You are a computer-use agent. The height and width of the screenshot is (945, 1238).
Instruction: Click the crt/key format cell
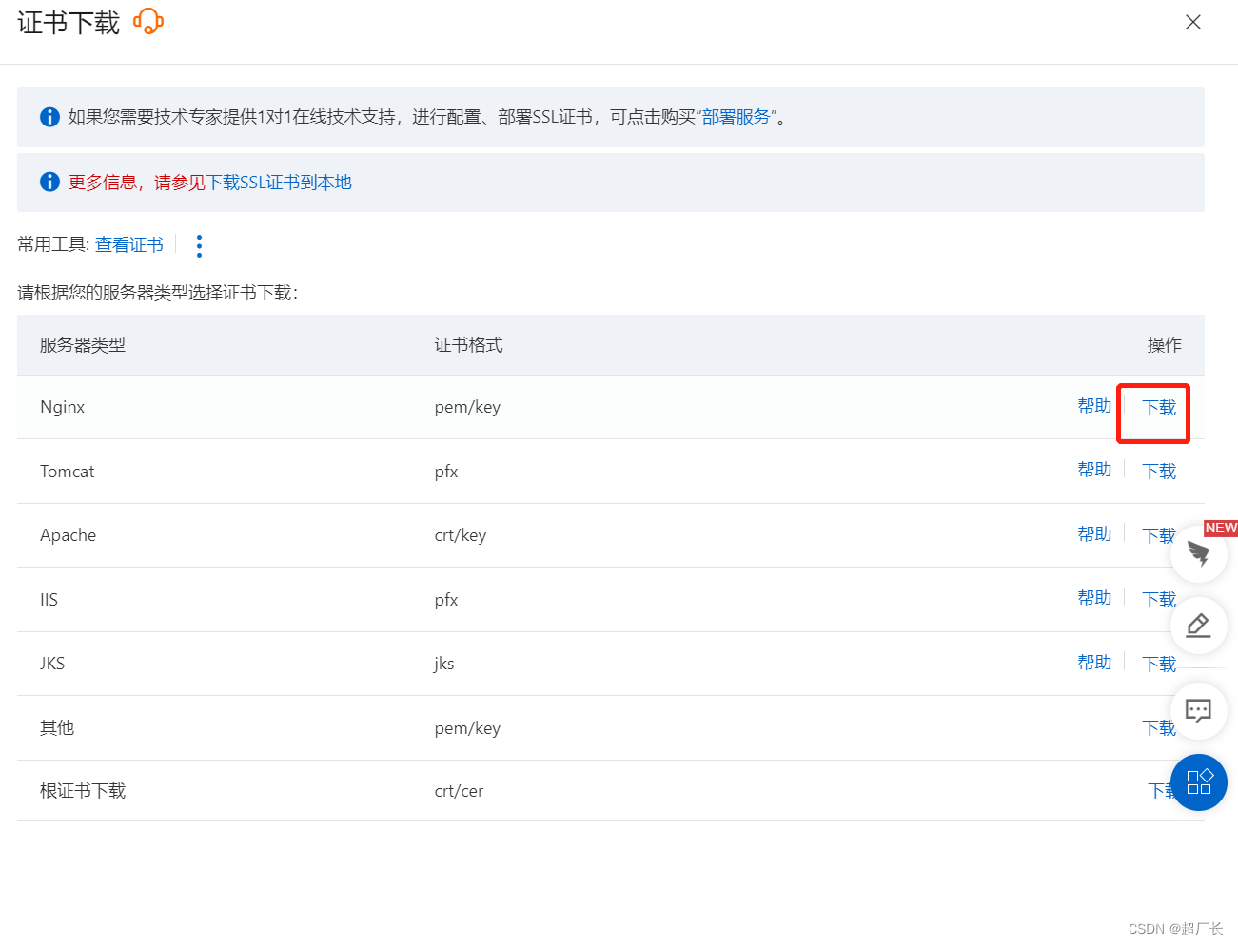pyautogui.click(x=461, y=535)
